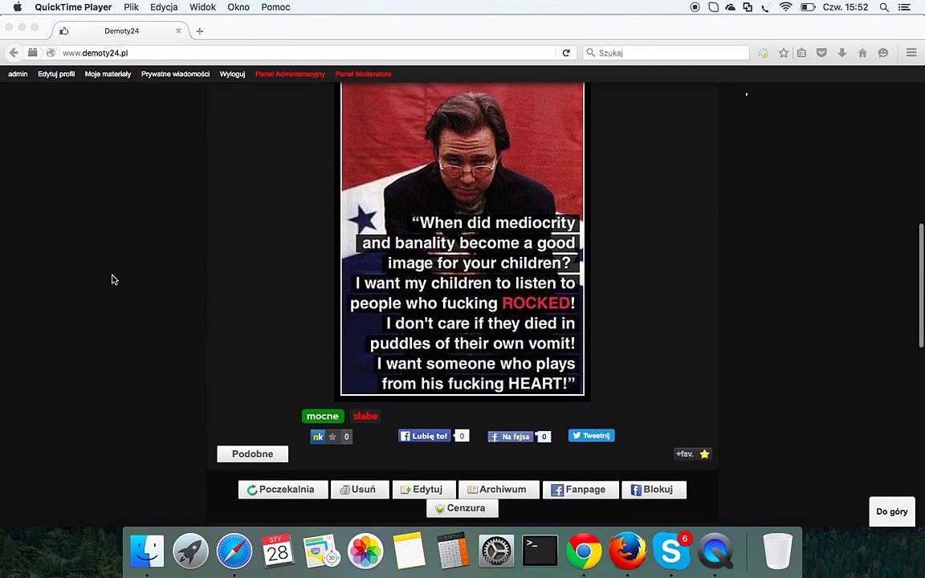The image size is (925, 578).
Task: Open Calculator from the Dock
Action: [453, 552]
